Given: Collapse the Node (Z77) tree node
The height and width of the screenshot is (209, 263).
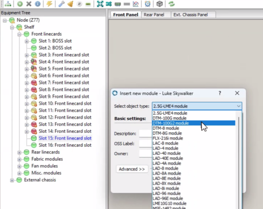Looking at the screenshot, I should 5,20.
